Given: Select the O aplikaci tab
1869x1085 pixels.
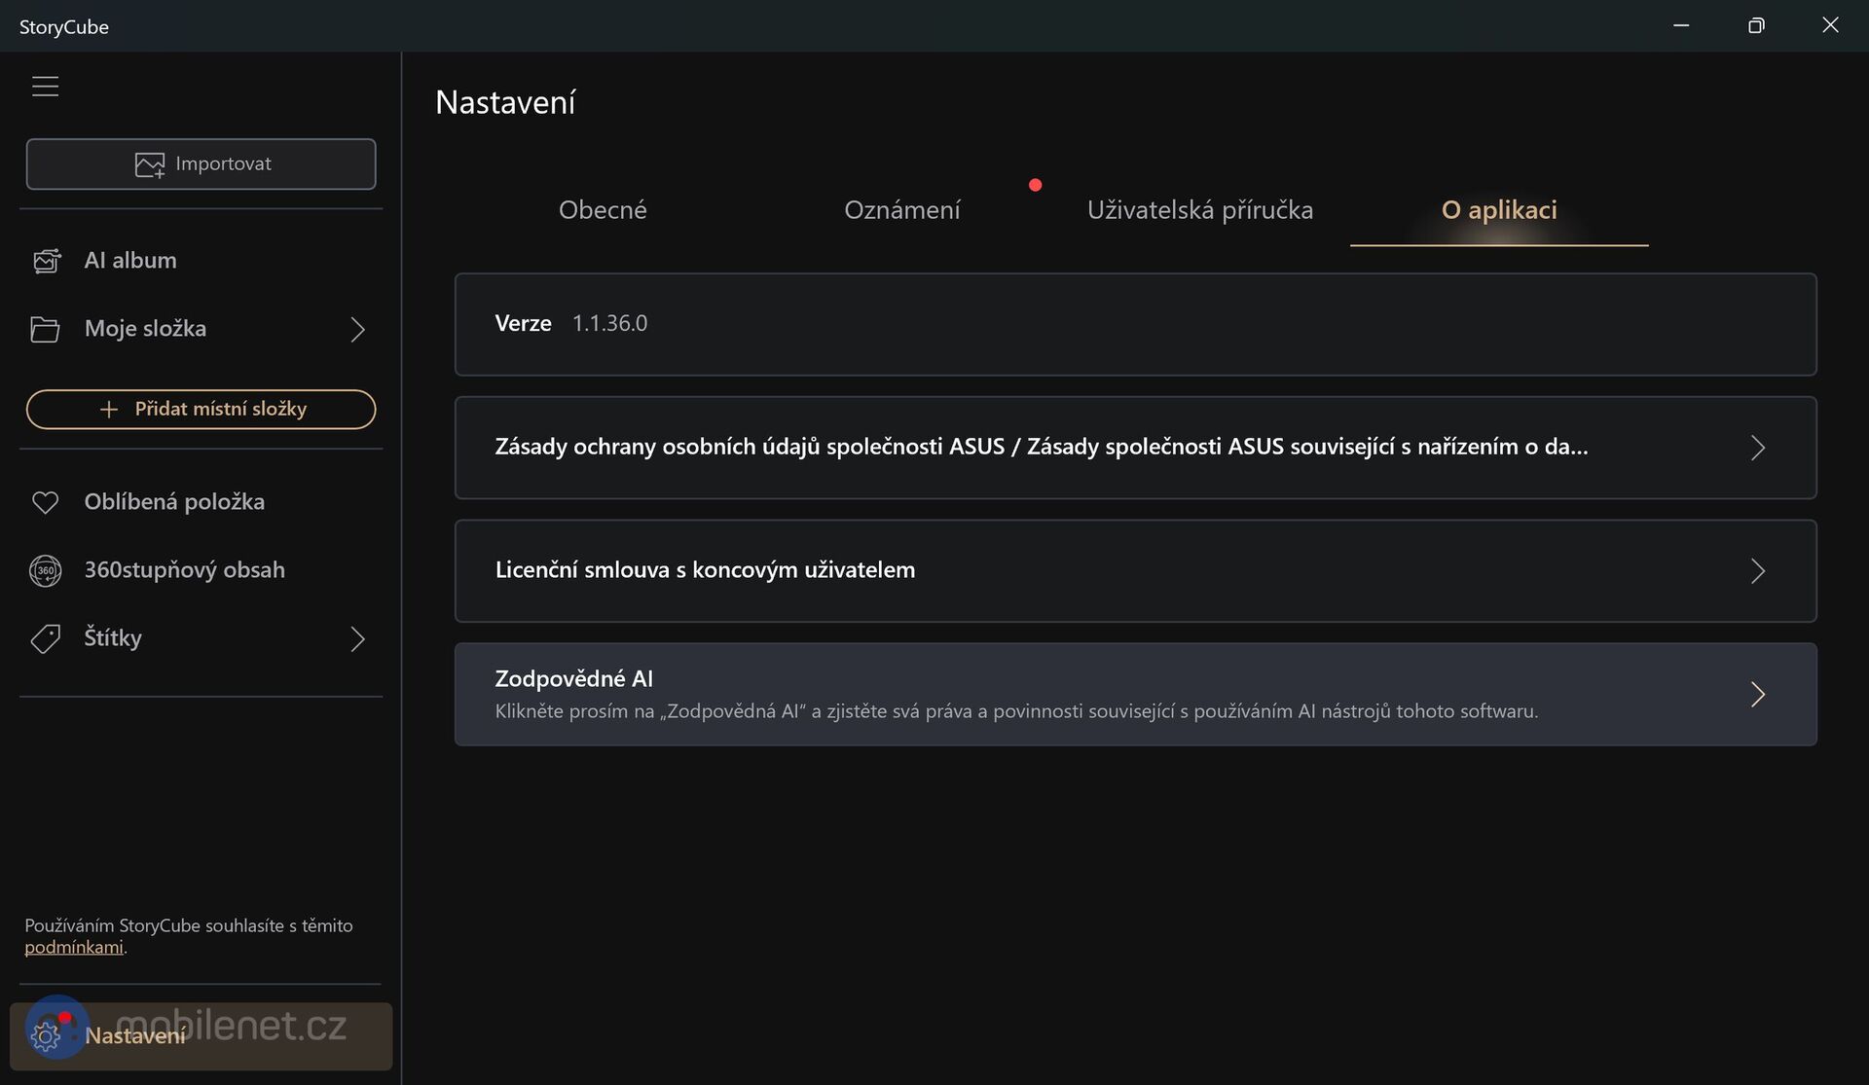Looking at the screenshot, I should tap(1498, 210).
